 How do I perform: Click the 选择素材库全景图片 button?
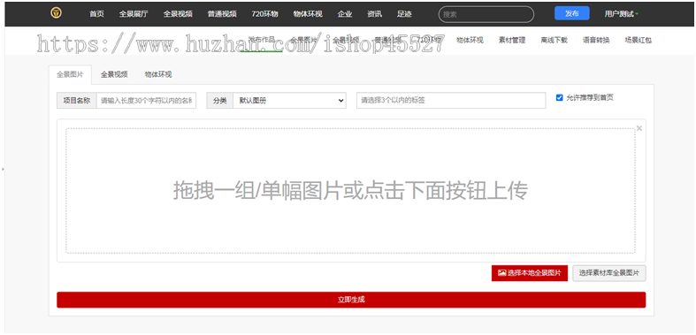pos(609,273)
